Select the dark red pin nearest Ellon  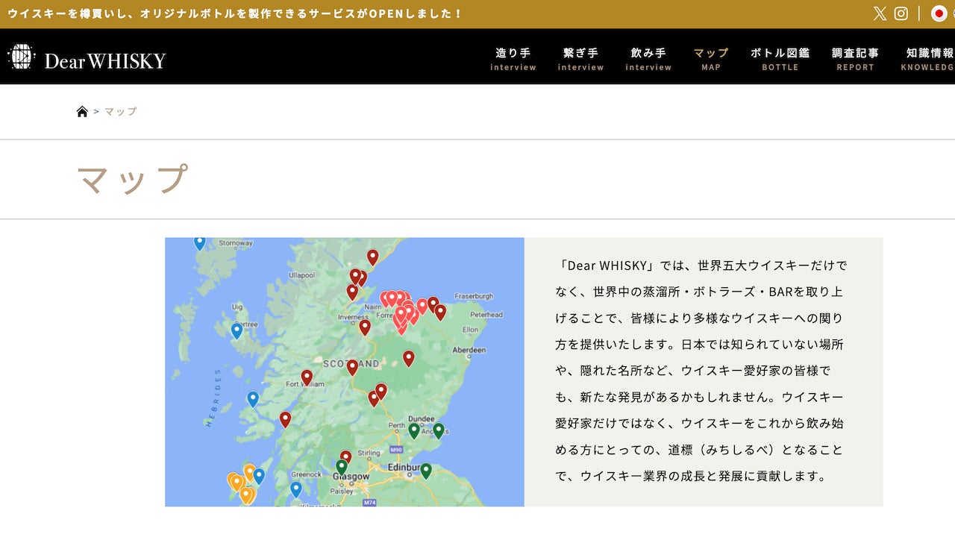[440, 312]
